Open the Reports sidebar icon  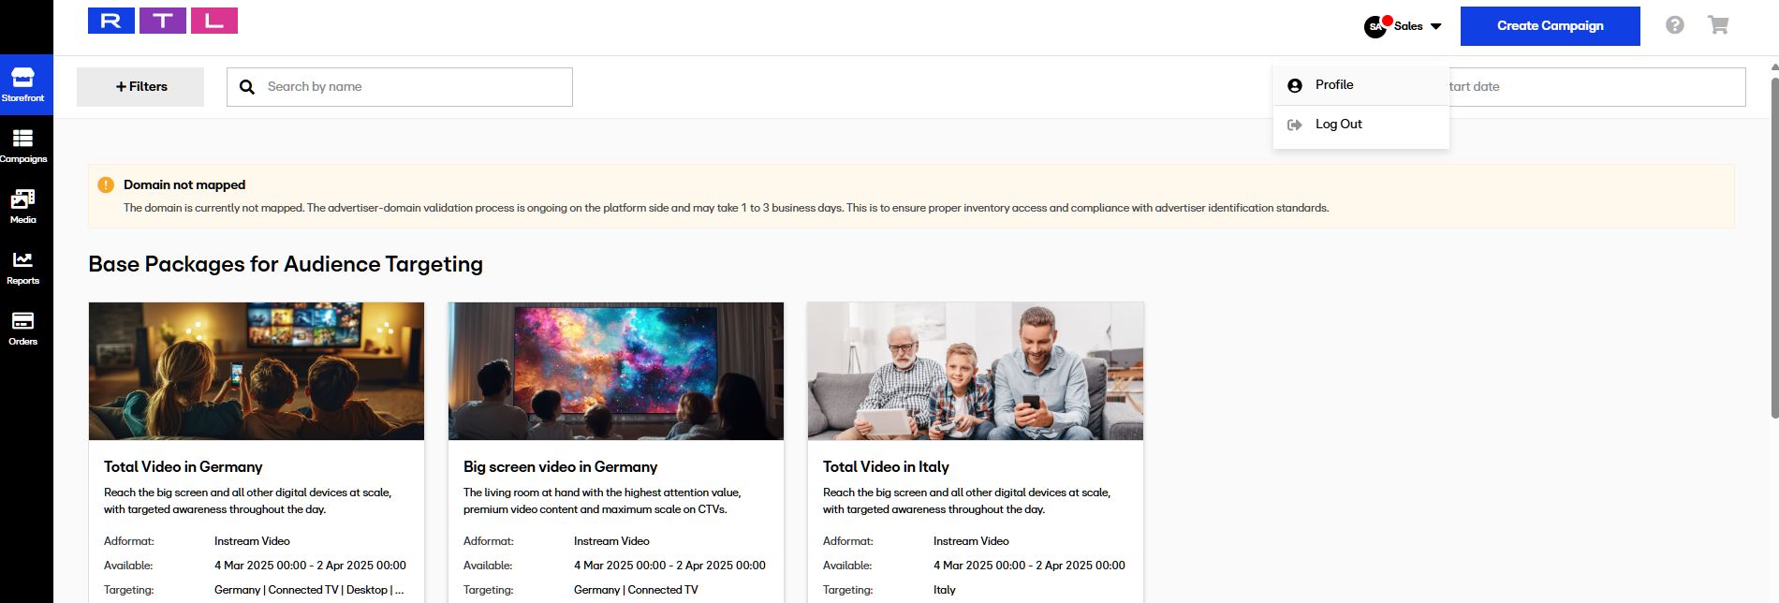[23, 267]
